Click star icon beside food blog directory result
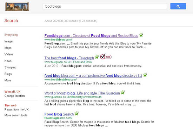Screen dimensions: 193x130 pyautogui.click(x=145, y=75)
